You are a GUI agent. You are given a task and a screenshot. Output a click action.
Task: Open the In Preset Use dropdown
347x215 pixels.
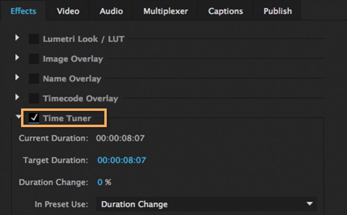point(206,204)
